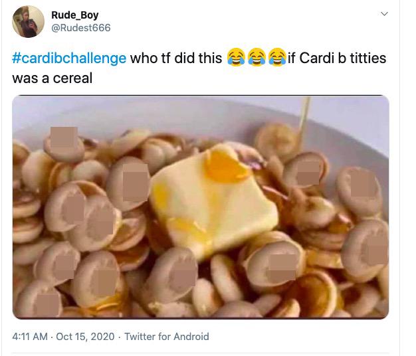Click the orange syrup drop on butter
Viewport: 416px width, 356px height.
(x=225, y=167)
